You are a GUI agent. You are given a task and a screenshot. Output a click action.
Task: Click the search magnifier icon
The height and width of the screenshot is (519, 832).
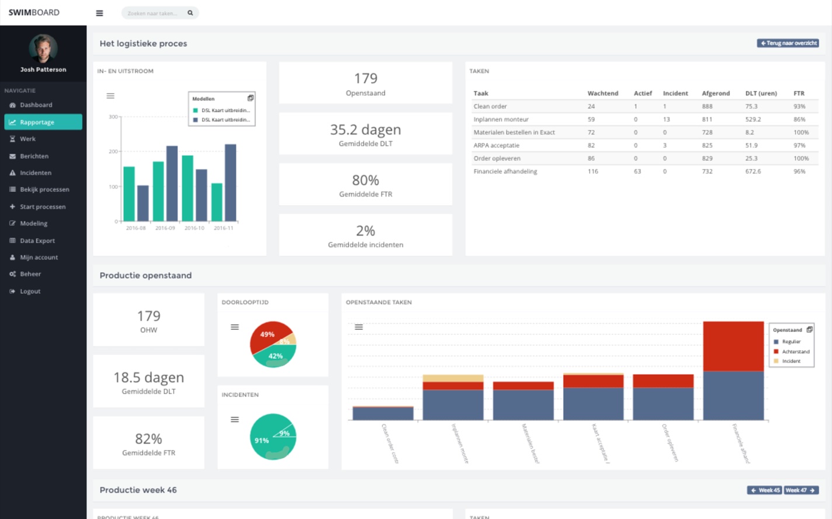point(190,13)
